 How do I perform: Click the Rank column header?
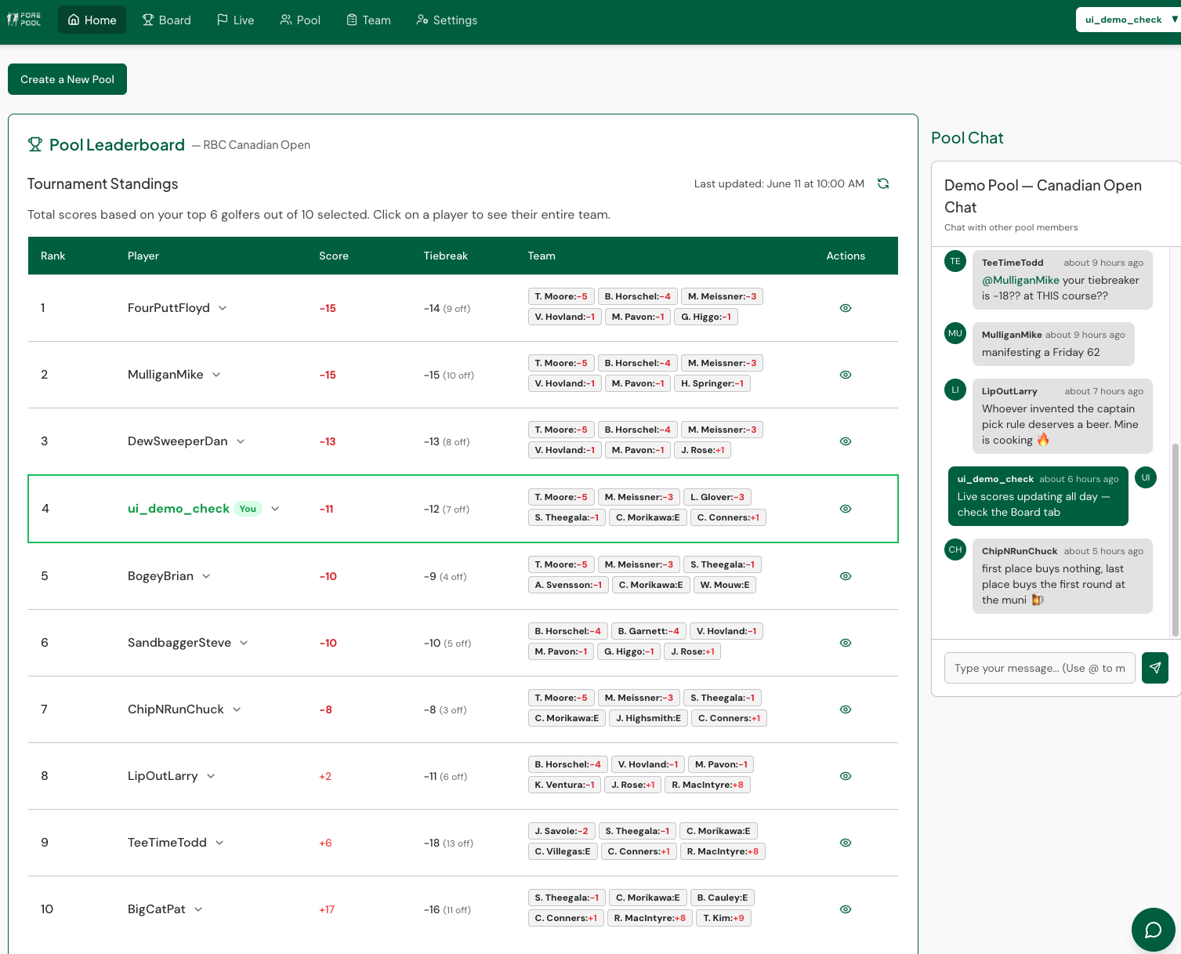(53, 256)
